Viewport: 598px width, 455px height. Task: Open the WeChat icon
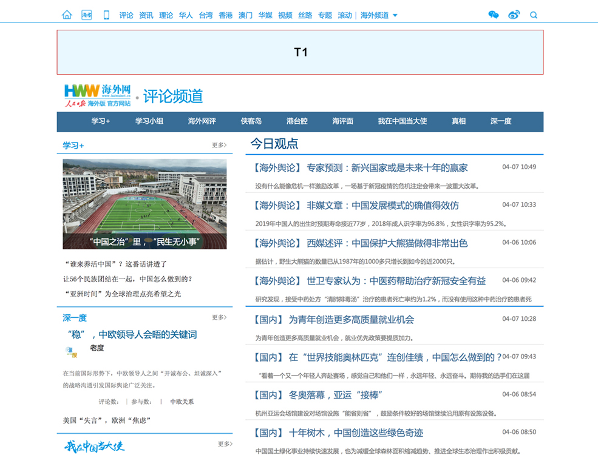(x=494, y=15)
